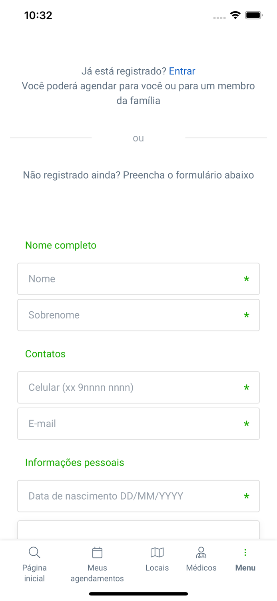Tap the search icon for Página inicial
The image size is (277, 601).
point(34,552)
